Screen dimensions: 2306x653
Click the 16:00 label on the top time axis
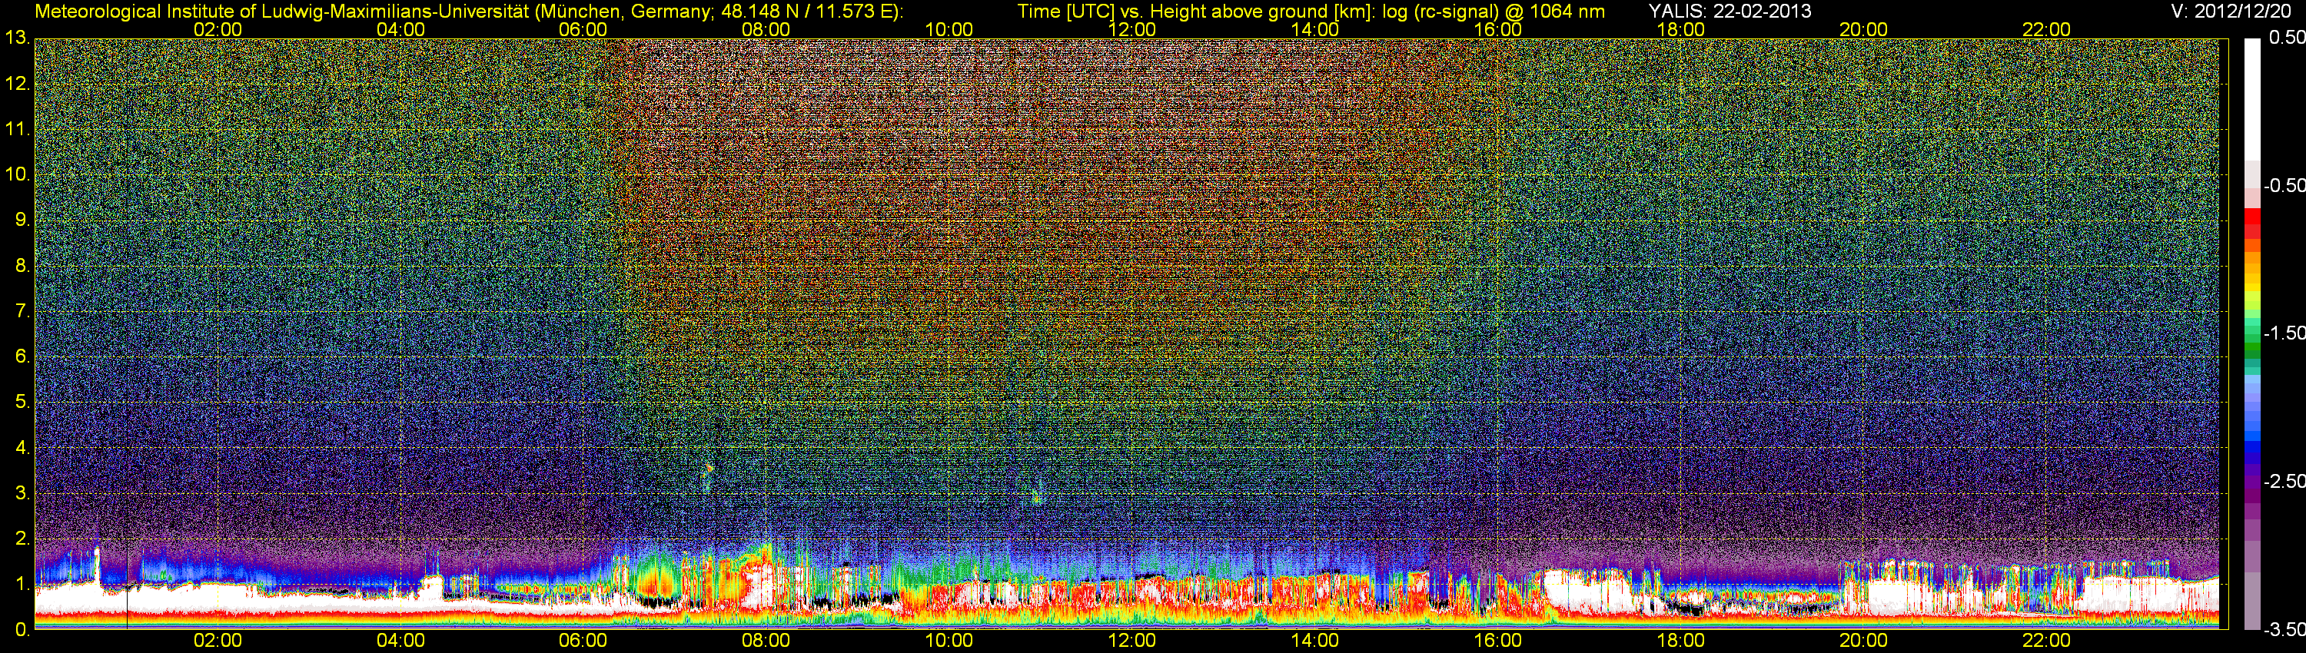(x=1497, y=29)
